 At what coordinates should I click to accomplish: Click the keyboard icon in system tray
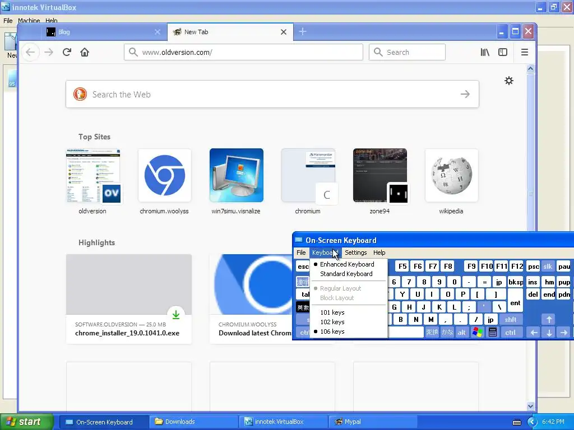tap(516, 422)
